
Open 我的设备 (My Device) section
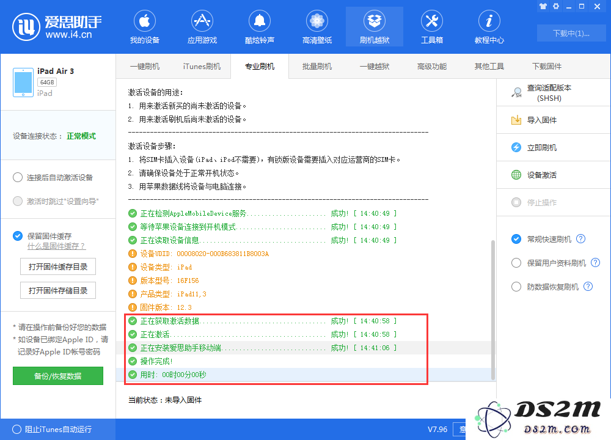click(145, 27)
